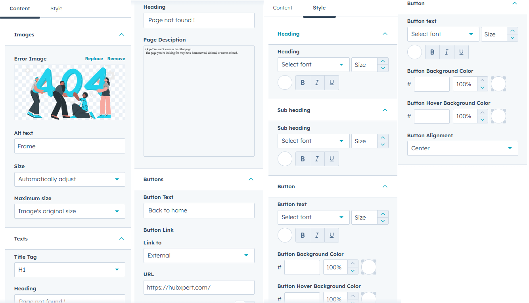The image size is (529, 303).
Task: Open Button Background Color swatch in rightmost panel
Action: click(x=498, y=84)
